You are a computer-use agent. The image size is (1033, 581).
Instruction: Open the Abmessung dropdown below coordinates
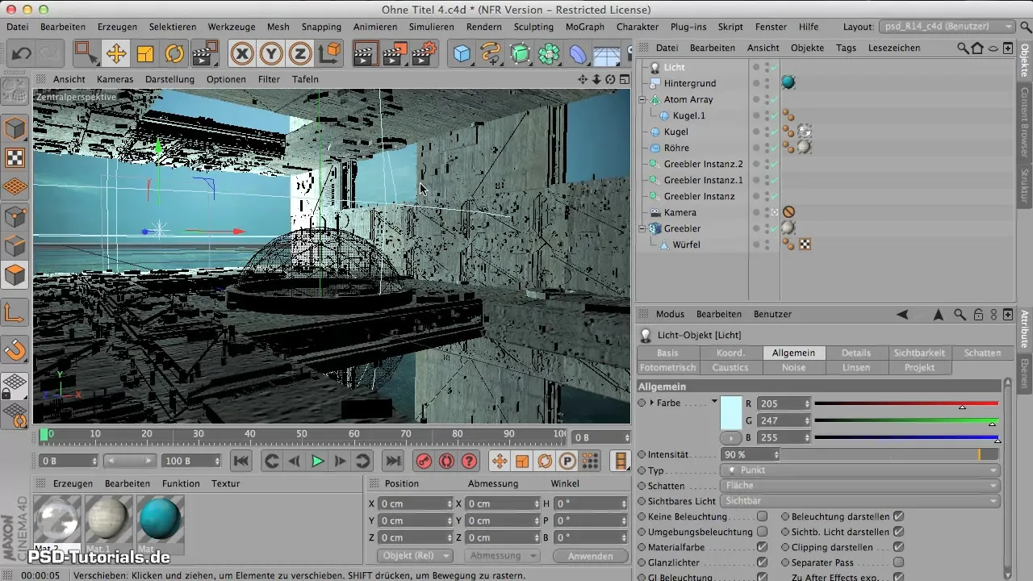[502, 556]
